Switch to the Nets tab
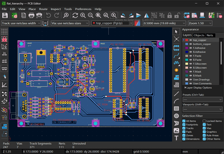The width and height of the screenshot is (224, 154). point(210,35)
